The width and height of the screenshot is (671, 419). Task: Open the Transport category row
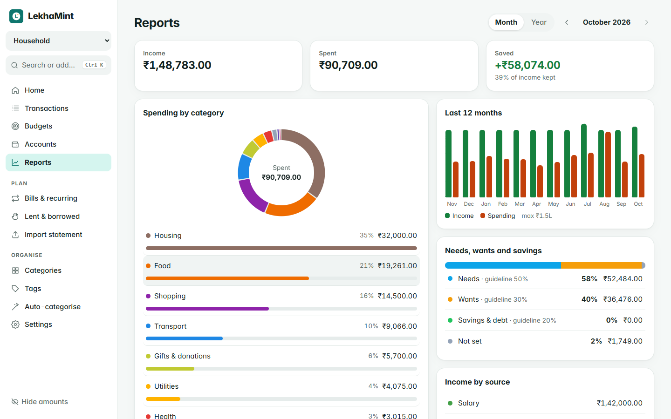pyautogui.click(x=281, y=331)
